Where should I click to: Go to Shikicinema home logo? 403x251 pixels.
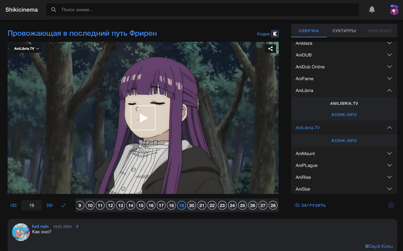(21, 10)
